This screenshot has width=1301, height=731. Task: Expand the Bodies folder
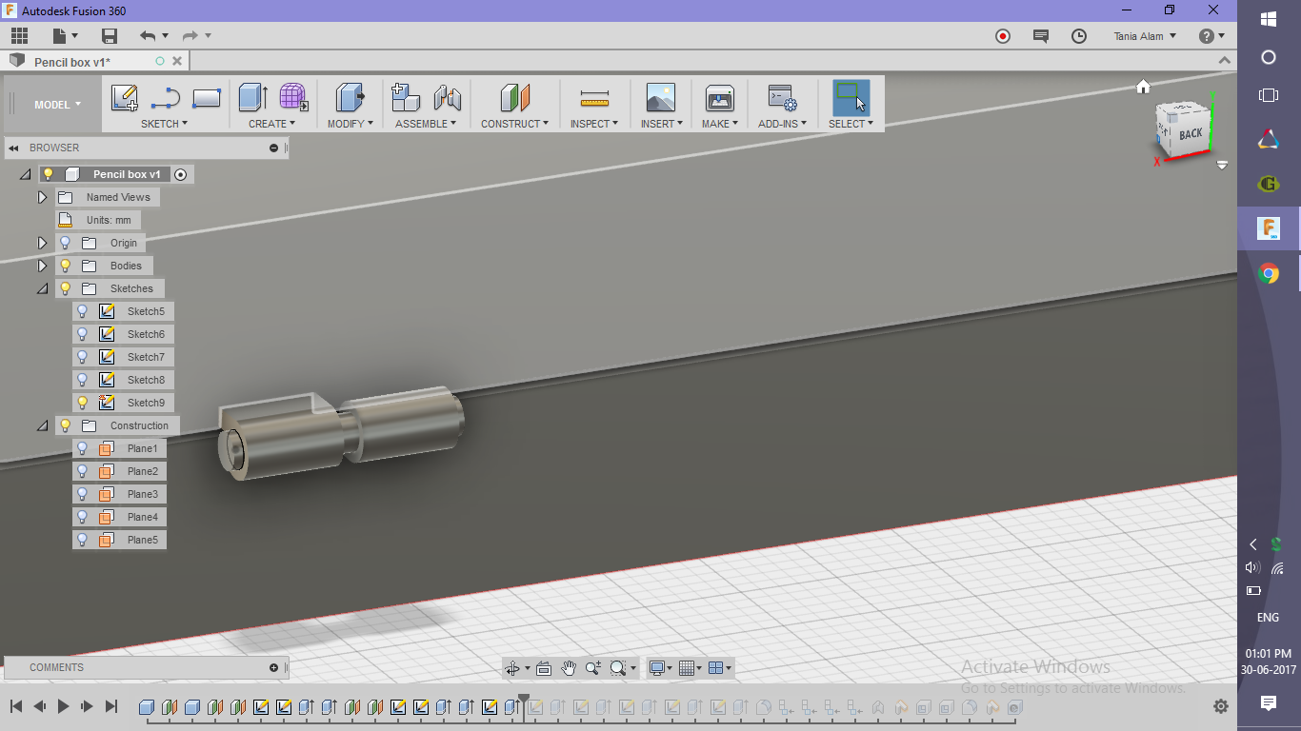(42, 266)
